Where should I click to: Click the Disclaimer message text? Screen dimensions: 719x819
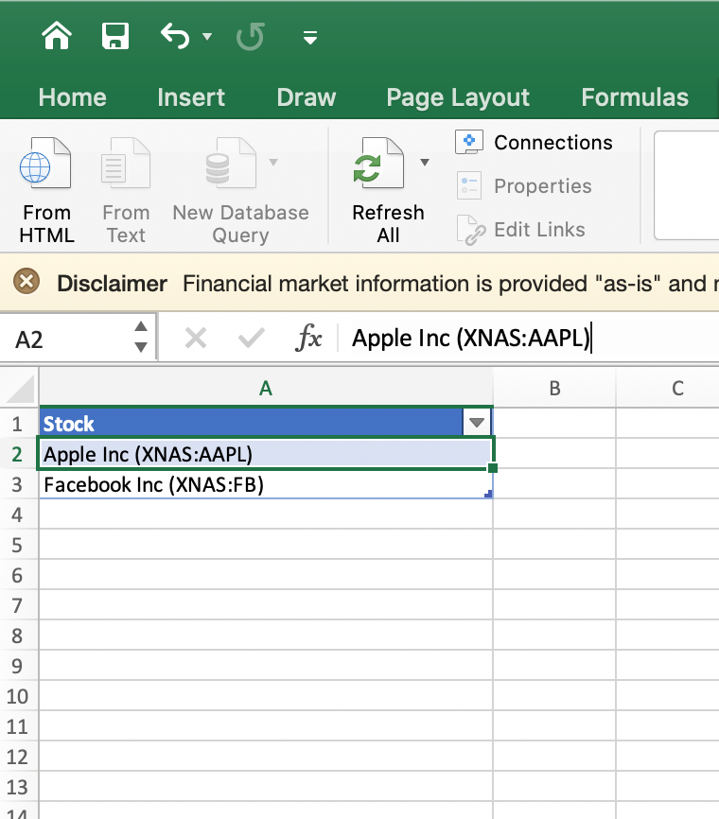(x=450, y=284)
